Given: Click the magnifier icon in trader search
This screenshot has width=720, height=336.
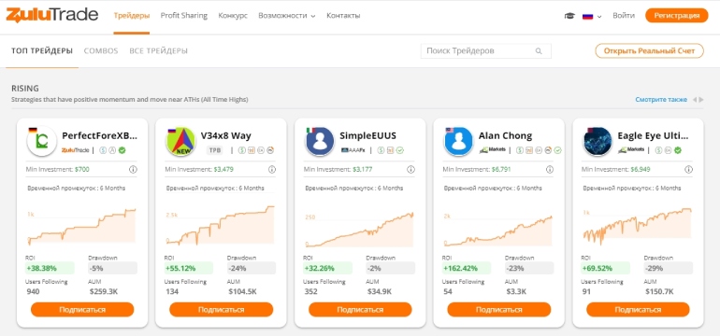Looking at the screenshot, I should click(539, 51).
